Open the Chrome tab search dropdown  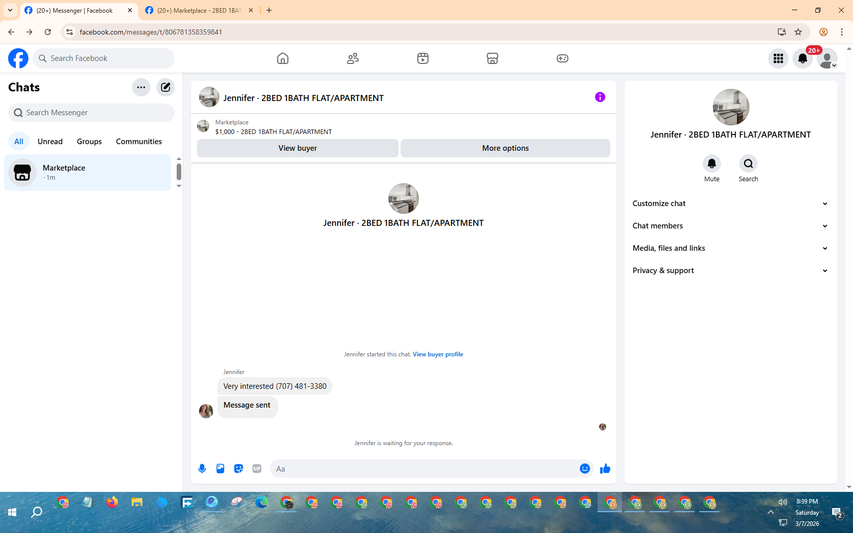point(10,10)
